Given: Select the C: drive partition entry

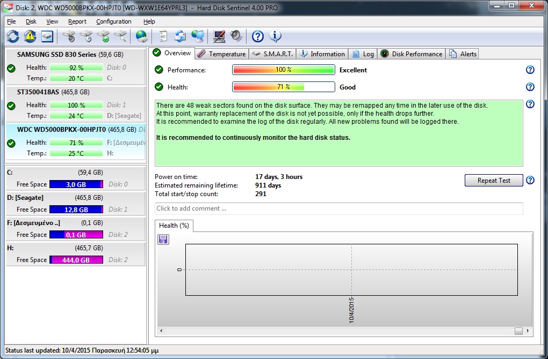Looking at the screenshot, I should tap(76, 178).
